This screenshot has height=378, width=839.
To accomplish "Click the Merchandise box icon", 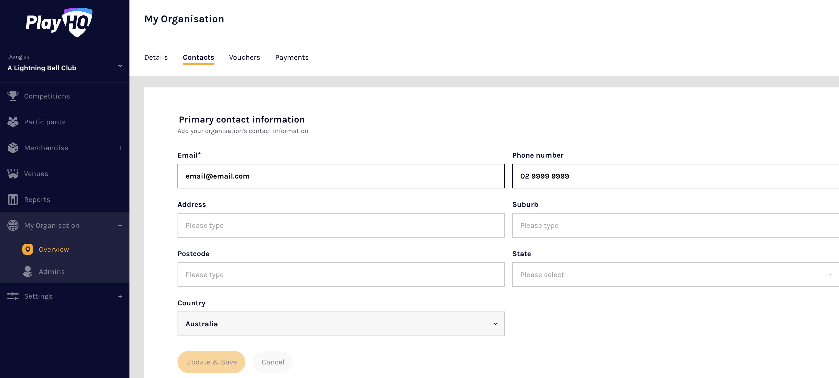I will click(13, 148).
